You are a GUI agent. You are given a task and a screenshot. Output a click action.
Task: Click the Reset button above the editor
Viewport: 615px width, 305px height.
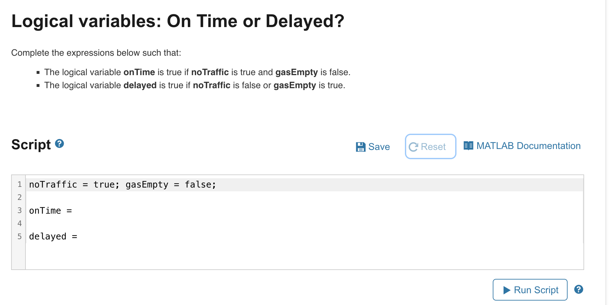tap(430, 146)
